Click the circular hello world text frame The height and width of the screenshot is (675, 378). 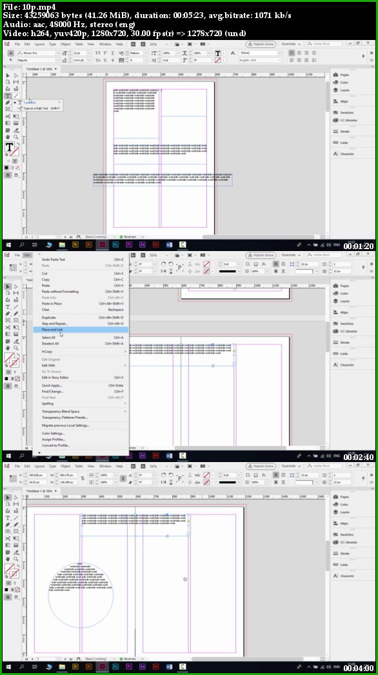pos(81,594)
